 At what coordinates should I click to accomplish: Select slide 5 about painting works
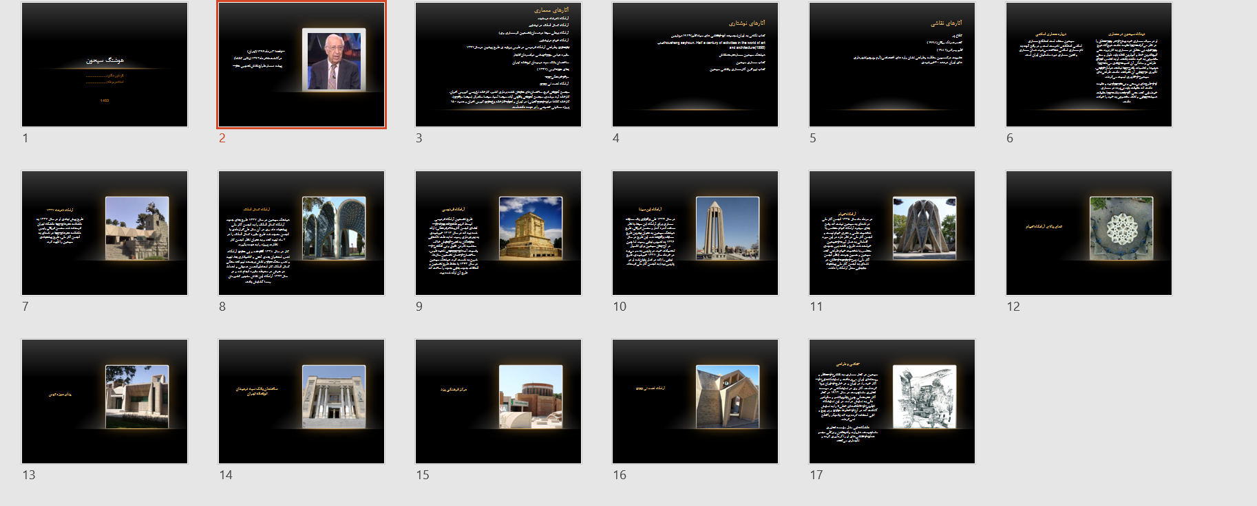click(x=892, y=65)
